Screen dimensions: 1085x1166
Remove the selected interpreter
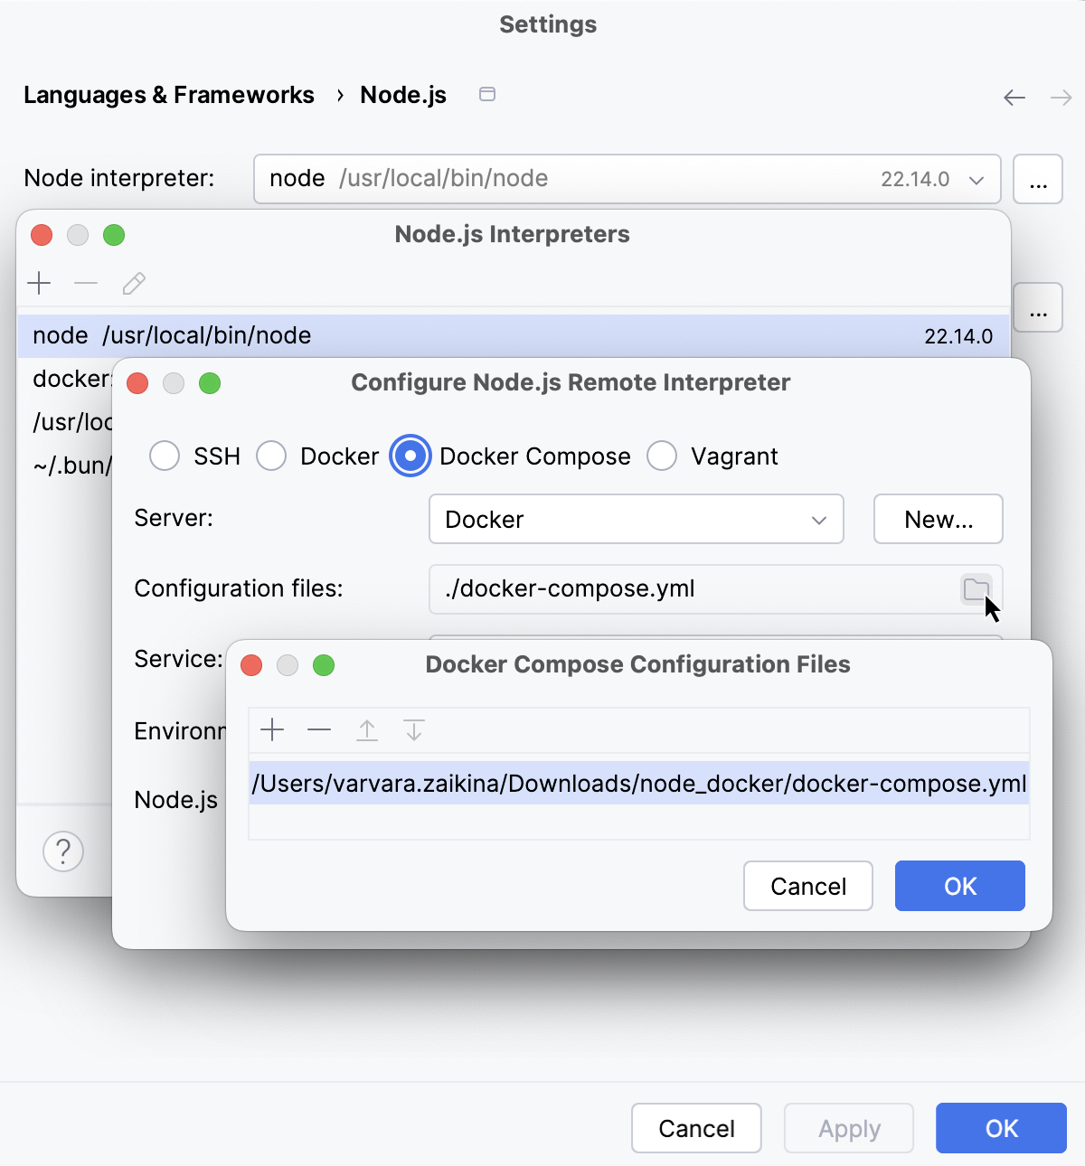[86, 283]
